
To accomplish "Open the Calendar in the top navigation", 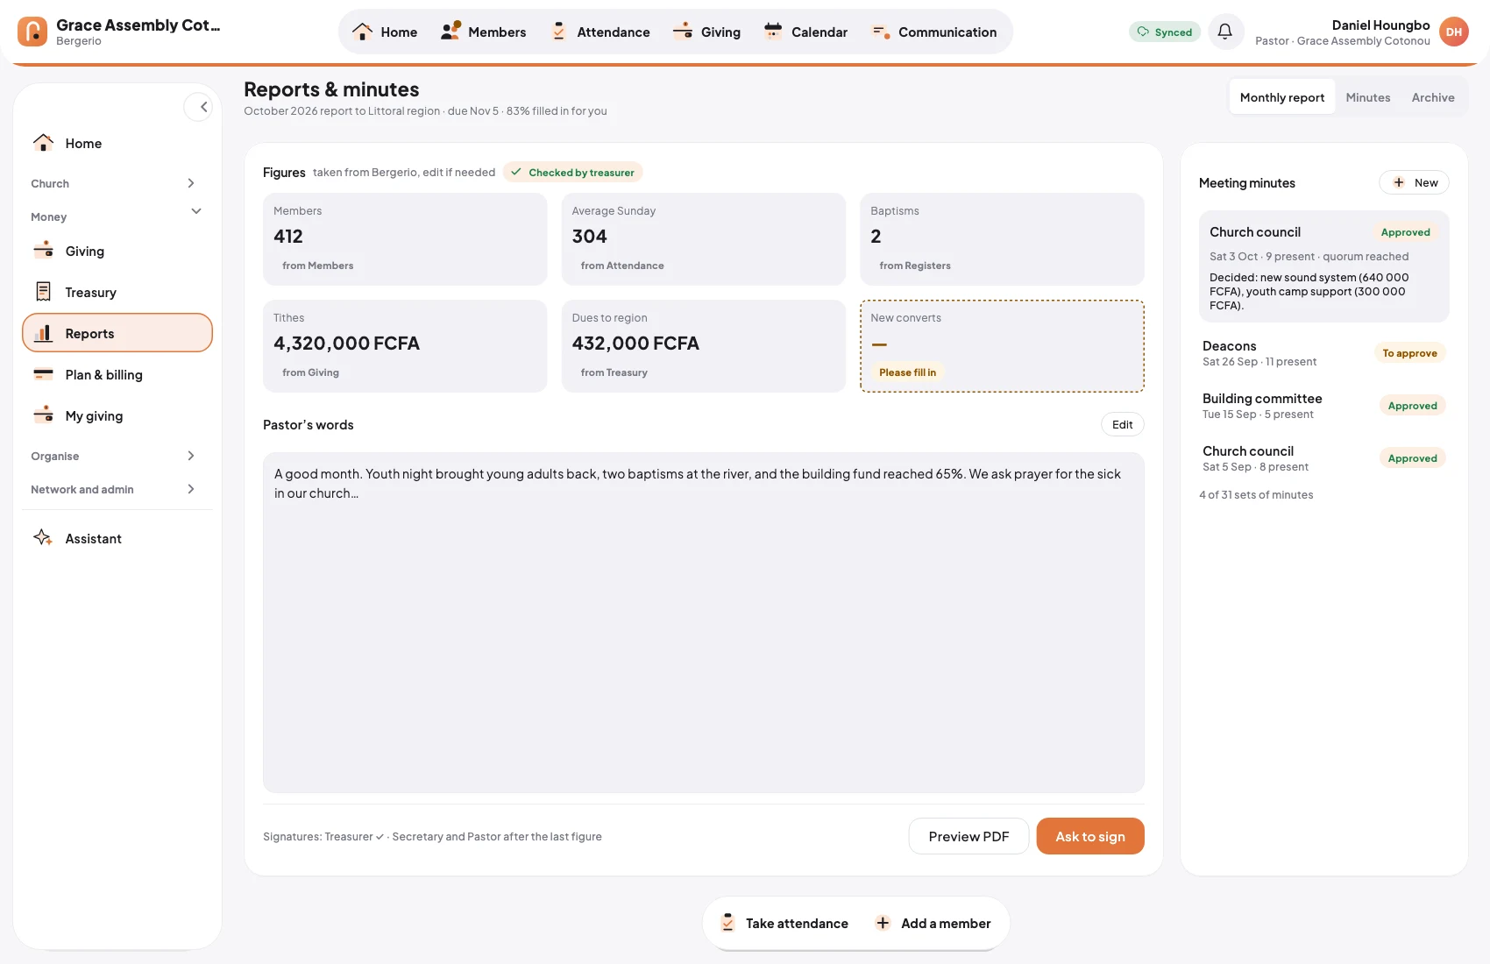I will tap(806, 32).
